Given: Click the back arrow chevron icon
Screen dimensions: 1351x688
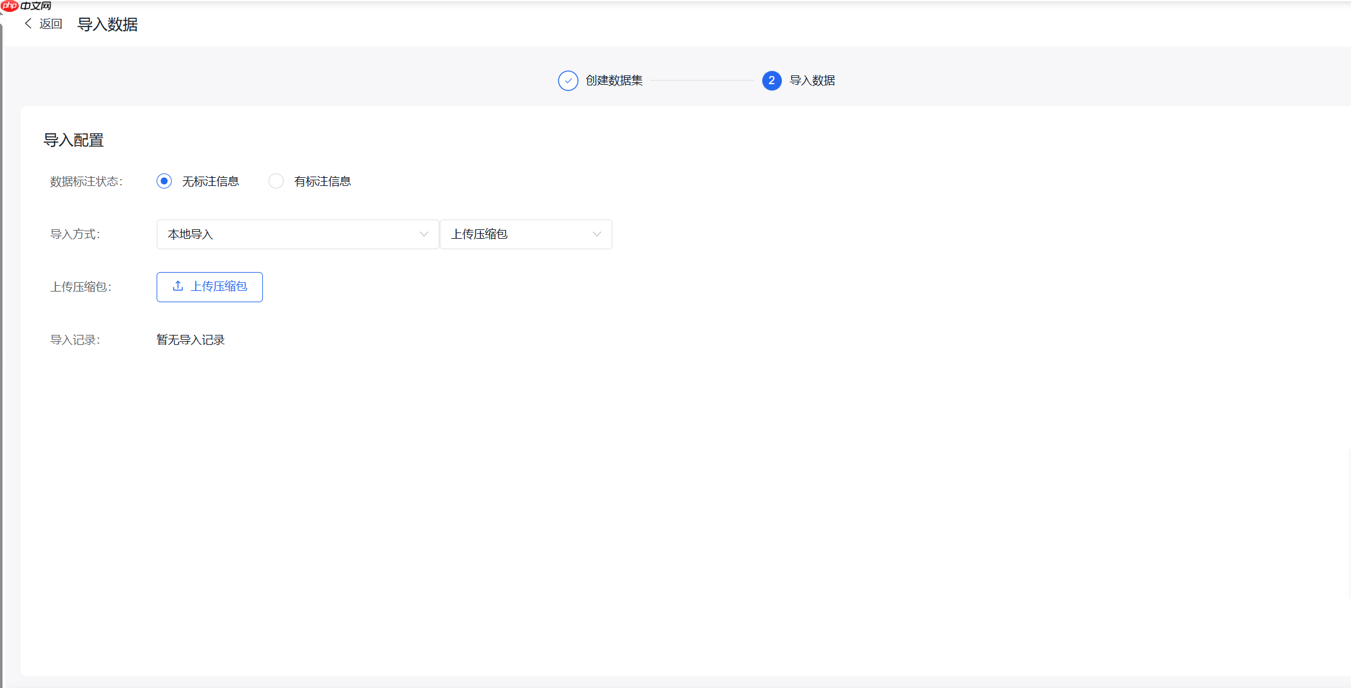Looking at the screenshot, I should 28,24.
